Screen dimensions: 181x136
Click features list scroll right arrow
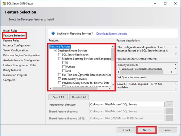coord(109,88)
